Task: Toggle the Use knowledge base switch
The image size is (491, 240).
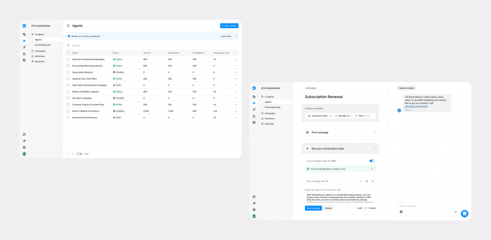Action: pyautogui.click(x=372, y=161)
